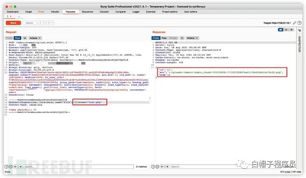
Task: Select the Repeater tab
Action: 71,12
